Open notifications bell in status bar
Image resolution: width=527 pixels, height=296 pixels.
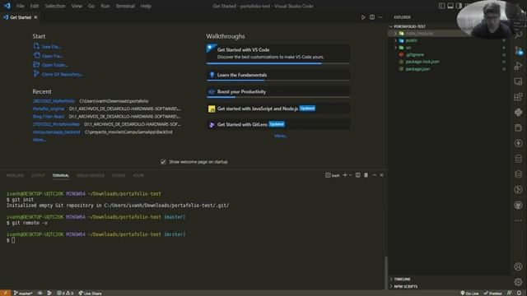[x=520, y=293]
